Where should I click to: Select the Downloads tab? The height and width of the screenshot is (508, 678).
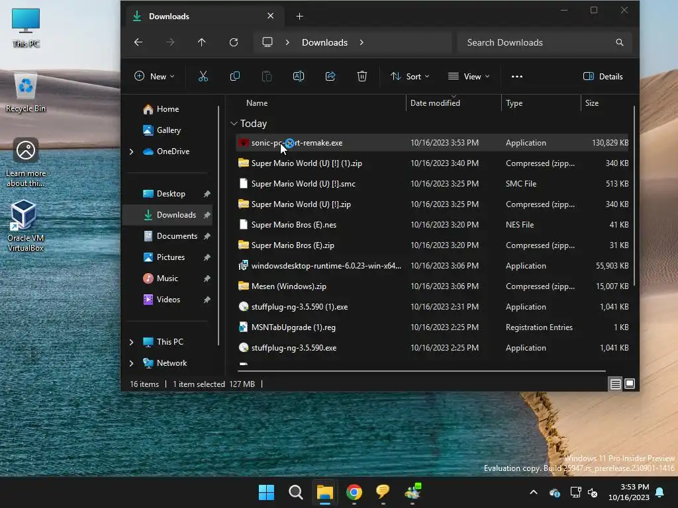[205, 17]
